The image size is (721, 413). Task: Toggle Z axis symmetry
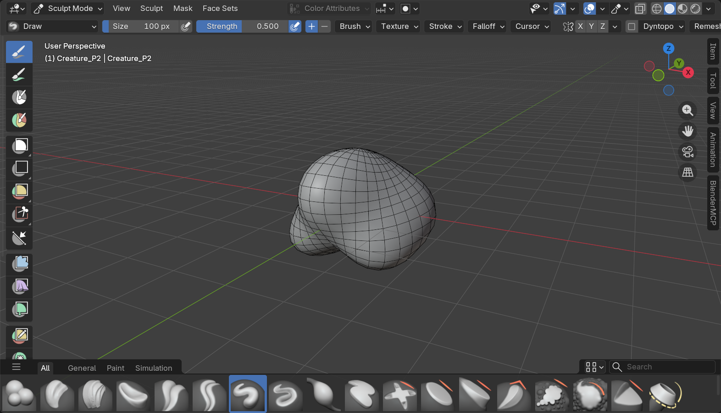point(603,27)
